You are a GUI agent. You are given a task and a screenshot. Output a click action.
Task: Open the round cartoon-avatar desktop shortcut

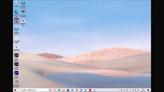tap(16, 84)
